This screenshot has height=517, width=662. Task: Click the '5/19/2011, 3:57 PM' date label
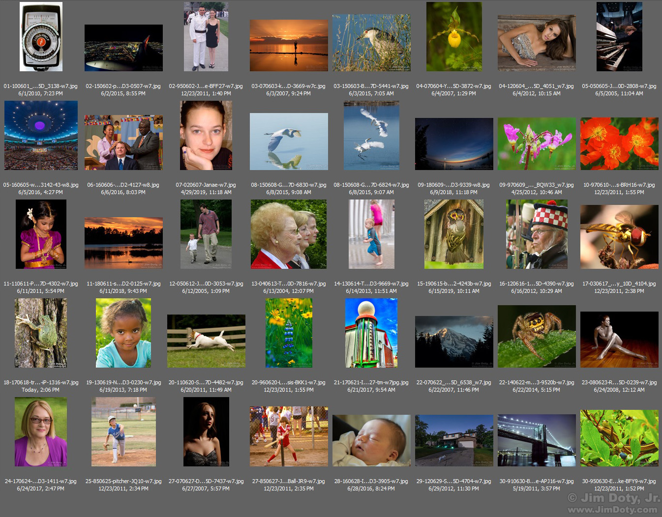[x=537, y=489]
